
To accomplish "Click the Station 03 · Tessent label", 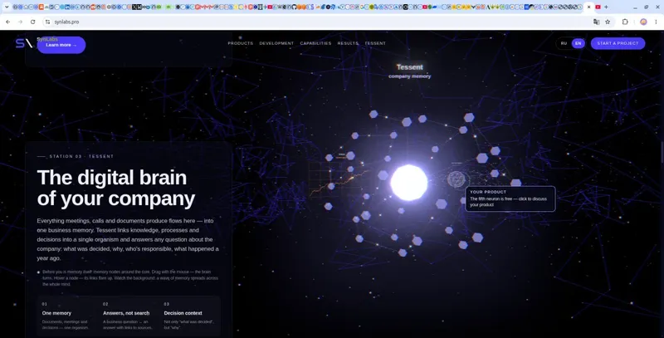I will [81, 156].
